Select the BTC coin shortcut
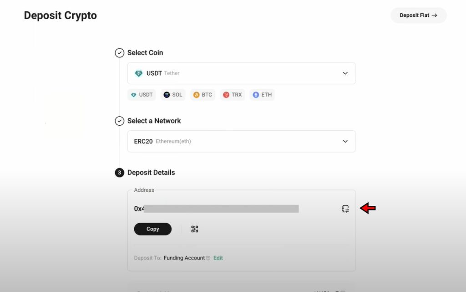This screenshot has height=292, width=466. [x=203, y=94]
